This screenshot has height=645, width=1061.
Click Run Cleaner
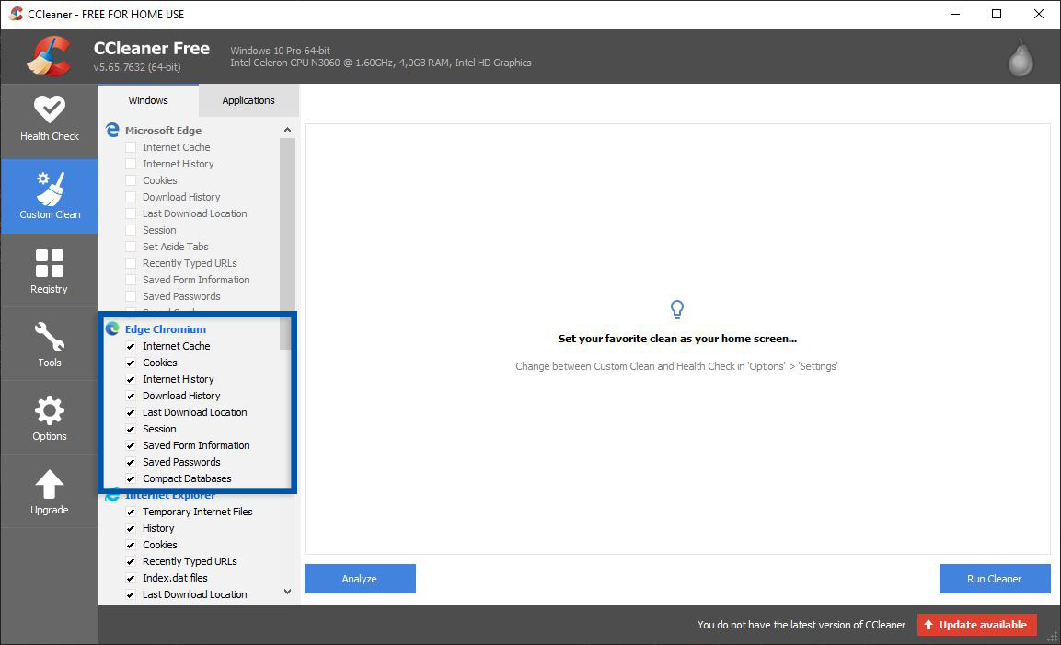[994, 578]
